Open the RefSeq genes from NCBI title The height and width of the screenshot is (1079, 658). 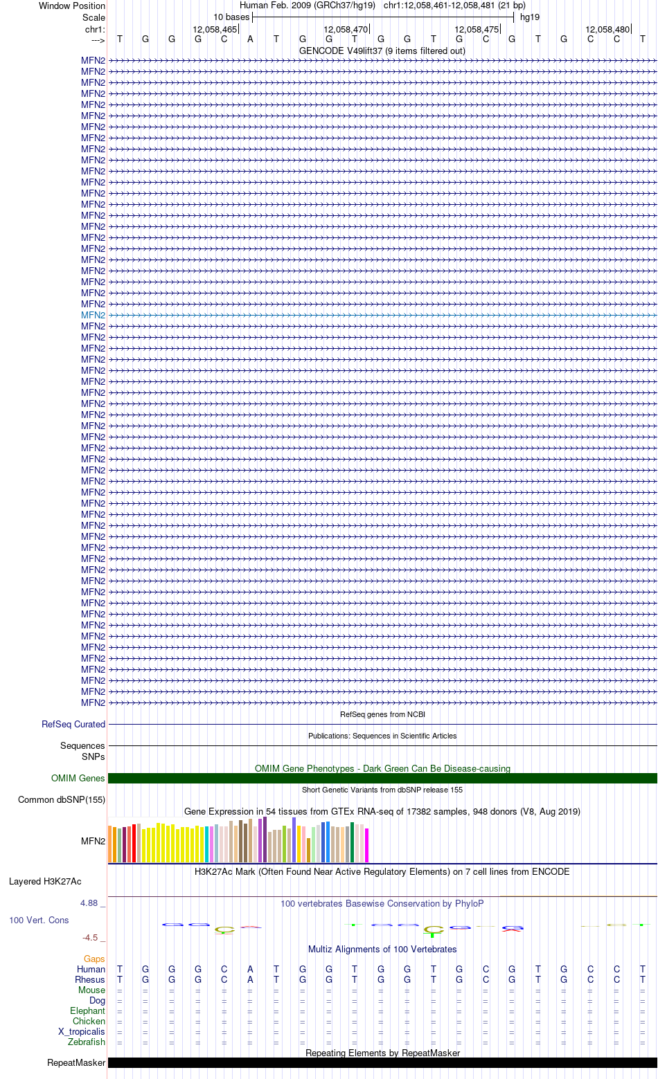(382, 714)
